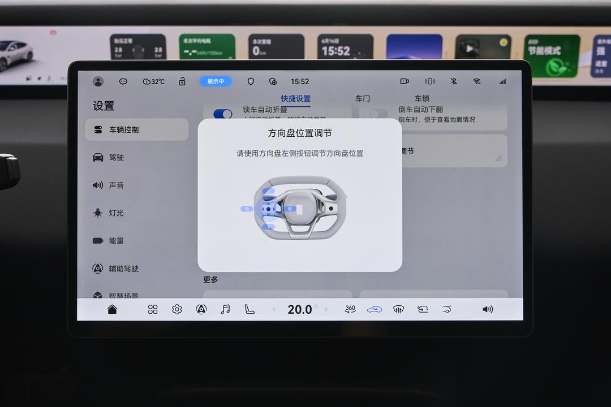
Task: Decrease temperature with left arrow
Action: coord(274,310)
